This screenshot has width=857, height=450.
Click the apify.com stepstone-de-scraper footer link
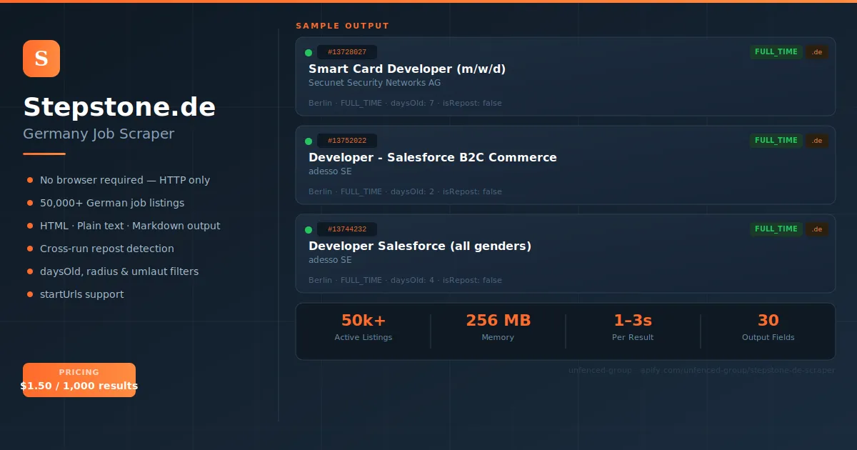tap(737, 371)
